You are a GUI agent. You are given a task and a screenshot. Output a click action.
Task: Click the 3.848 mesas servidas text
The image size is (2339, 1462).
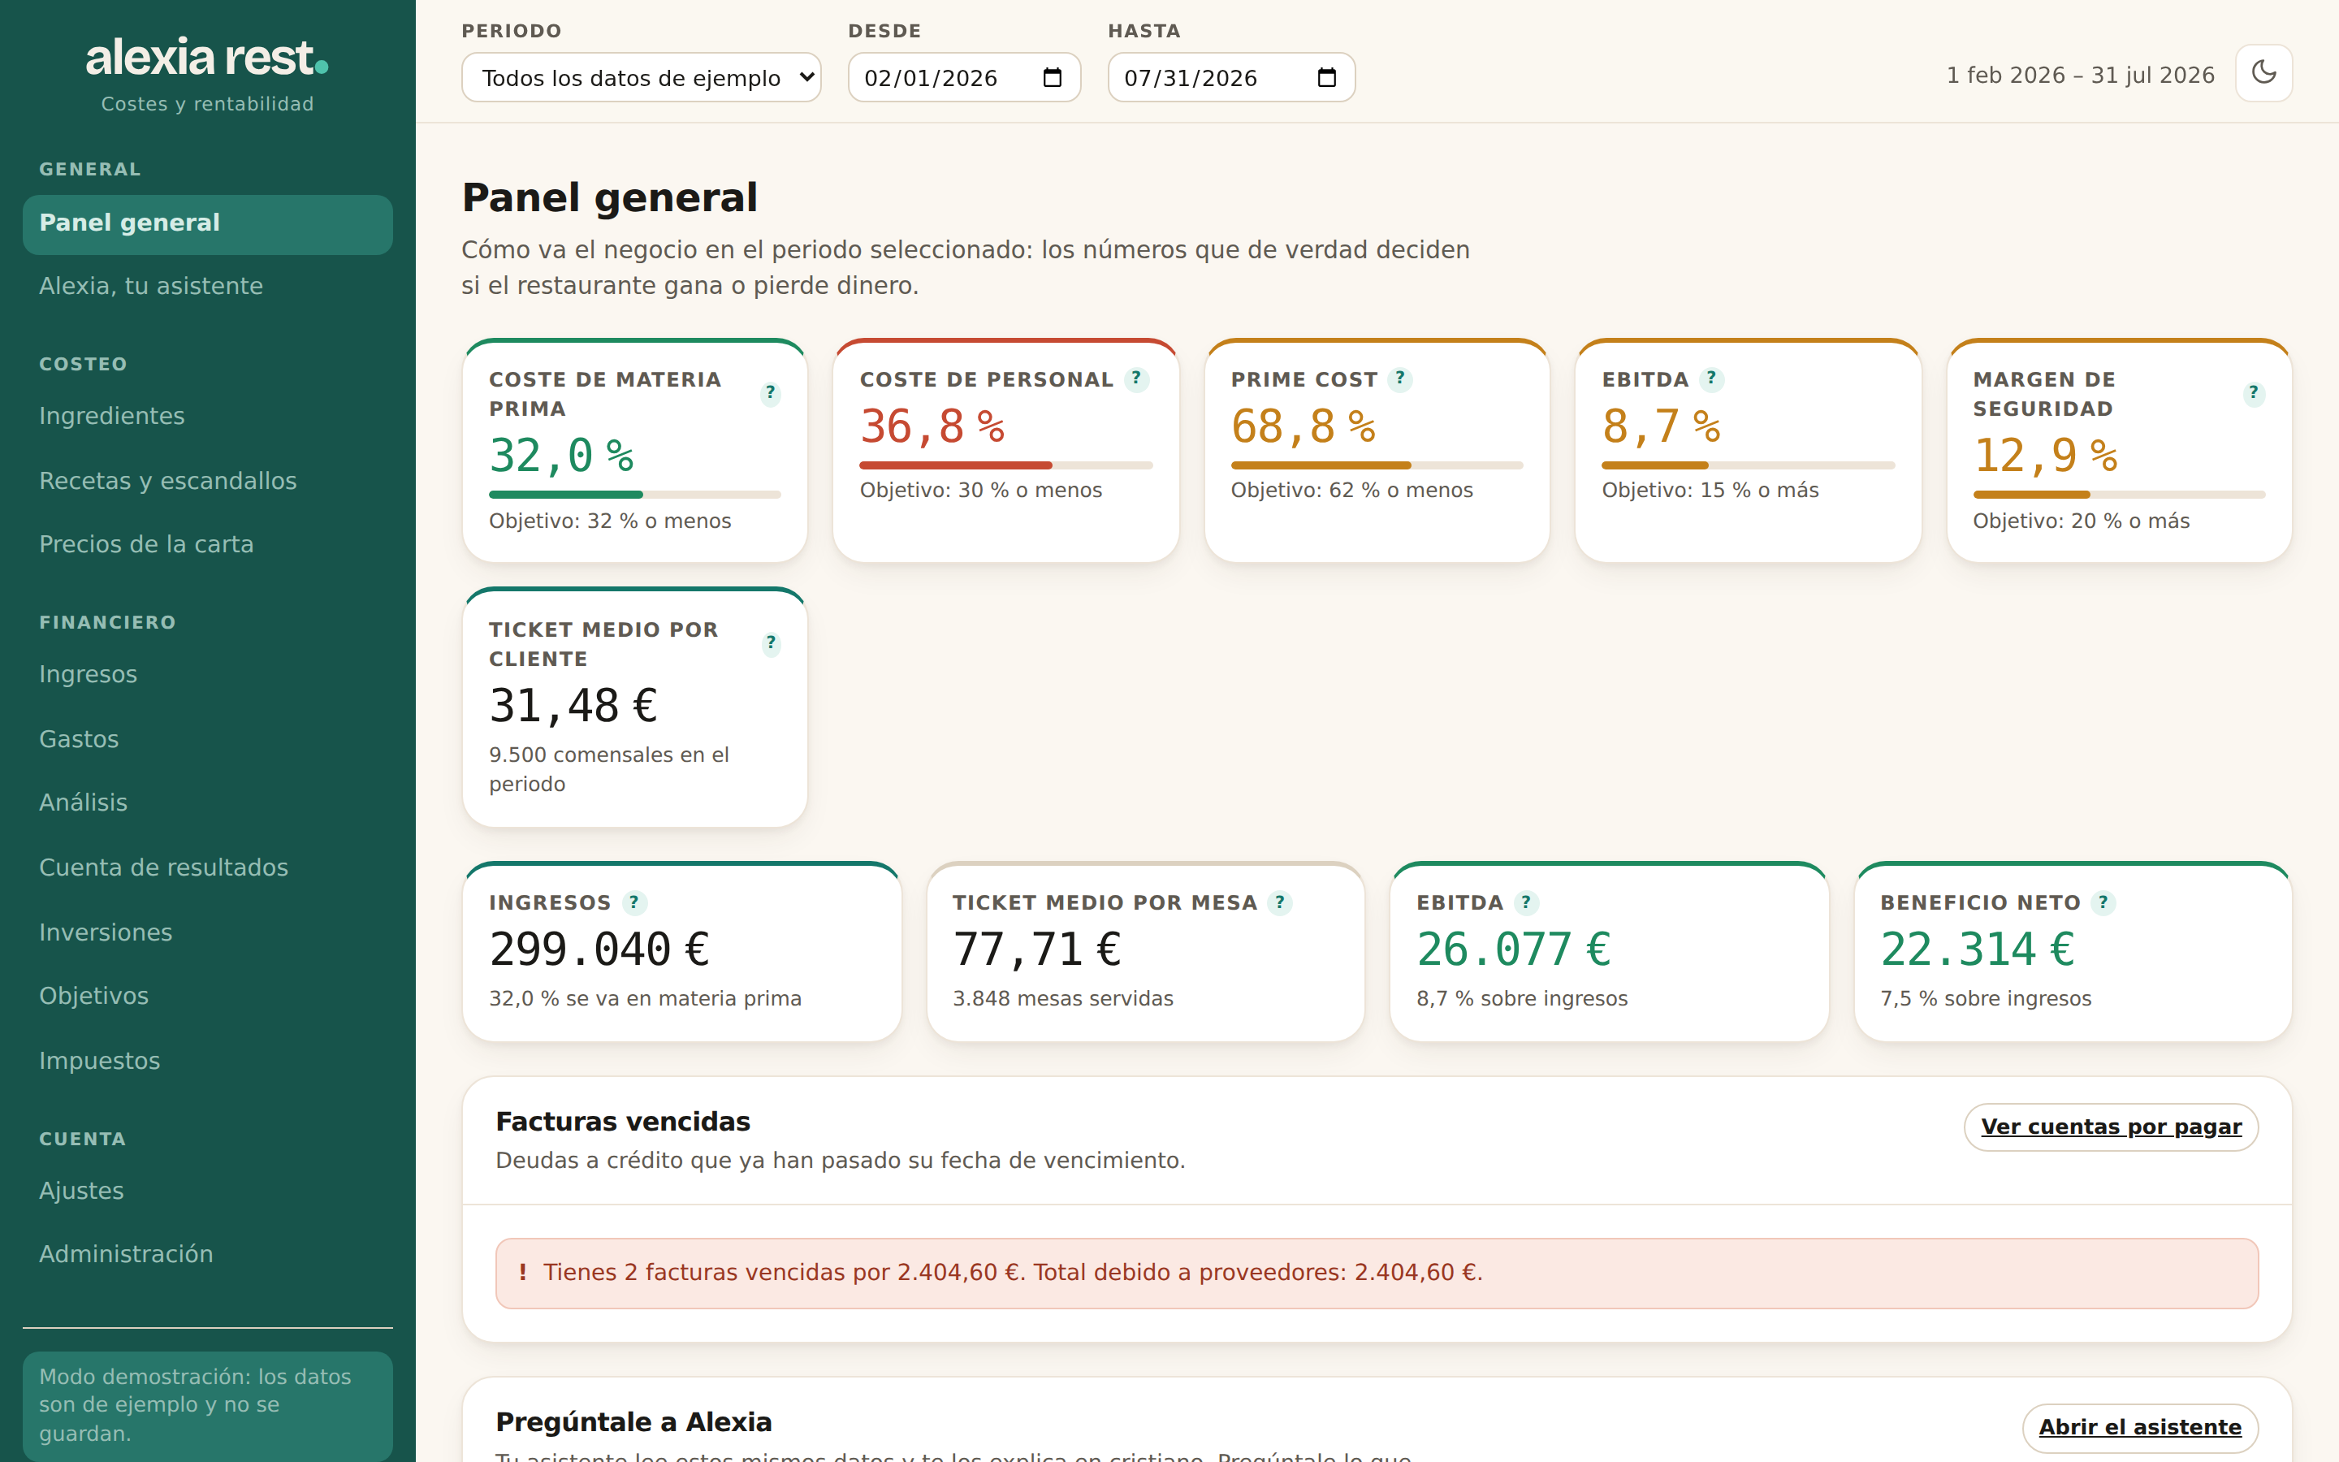tap(1063, 999)
